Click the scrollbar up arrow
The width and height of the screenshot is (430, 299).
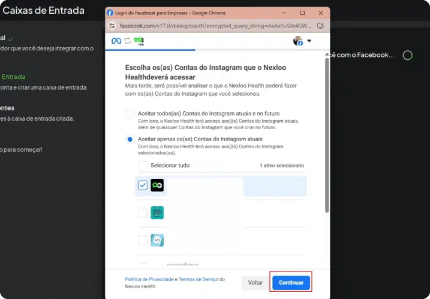(x=327, y=54)
